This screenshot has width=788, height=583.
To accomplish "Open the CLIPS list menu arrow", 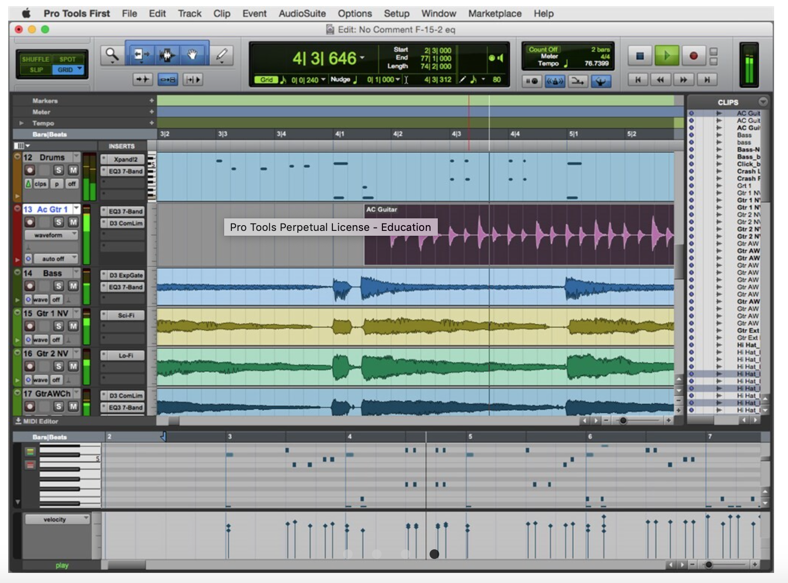I will tap(763, 101).
